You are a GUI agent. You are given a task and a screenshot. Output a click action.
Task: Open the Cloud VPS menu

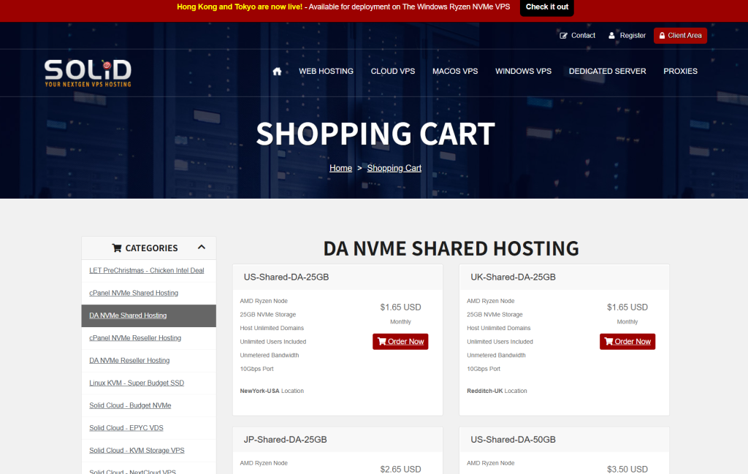pos(392,72)
